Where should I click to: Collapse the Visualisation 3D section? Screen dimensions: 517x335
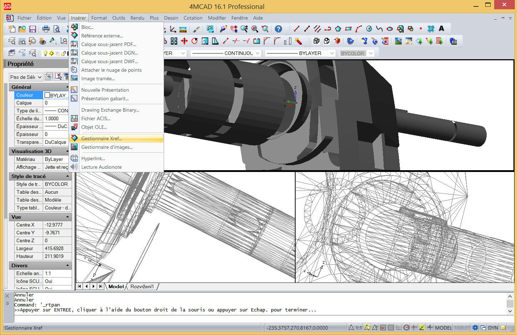coord(67,151)
